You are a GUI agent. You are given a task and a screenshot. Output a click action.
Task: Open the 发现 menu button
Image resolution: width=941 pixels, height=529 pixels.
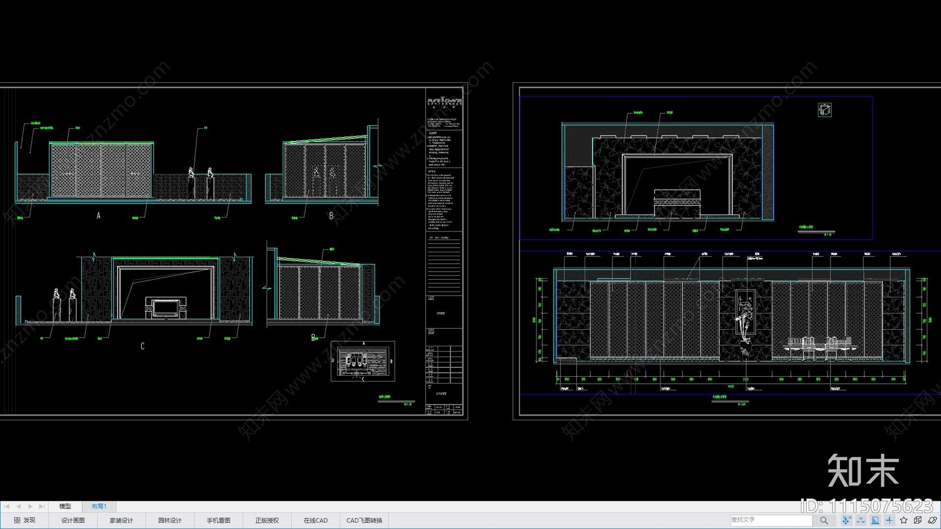25,520
